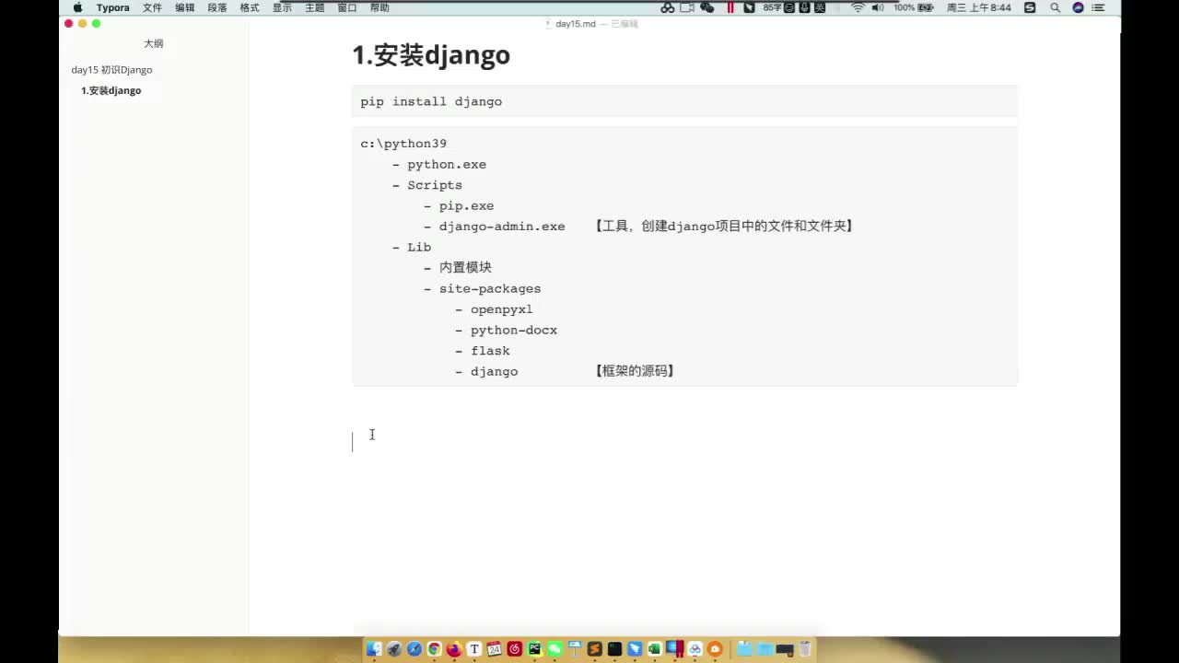Jump to outline item day15 初识Django

pos(111,70)
